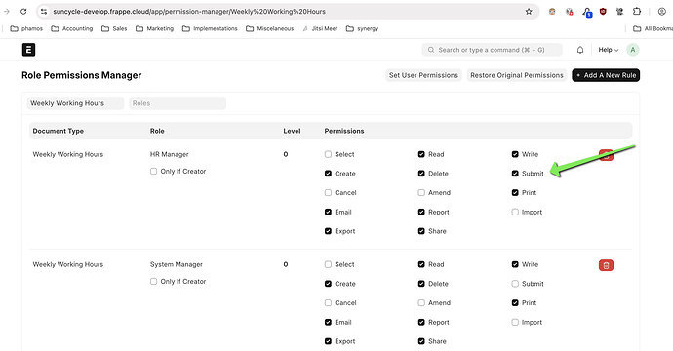The height and width of the screenshot is (351, 673).
Task: Enable Only If Creator for HR Manager
Action: [154, 172]
